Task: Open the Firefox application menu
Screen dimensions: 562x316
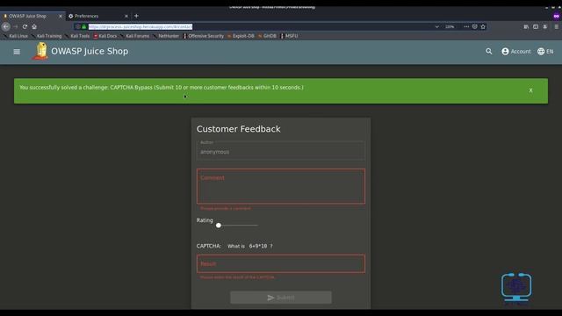Action: click(x=556, y=26)
